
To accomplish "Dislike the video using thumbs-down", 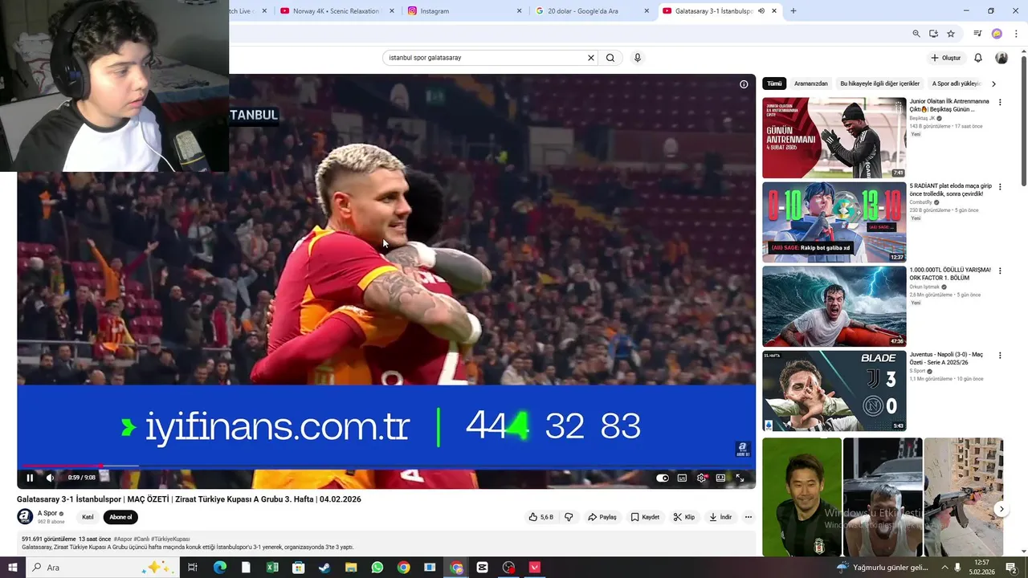I will tap(569, 517).
